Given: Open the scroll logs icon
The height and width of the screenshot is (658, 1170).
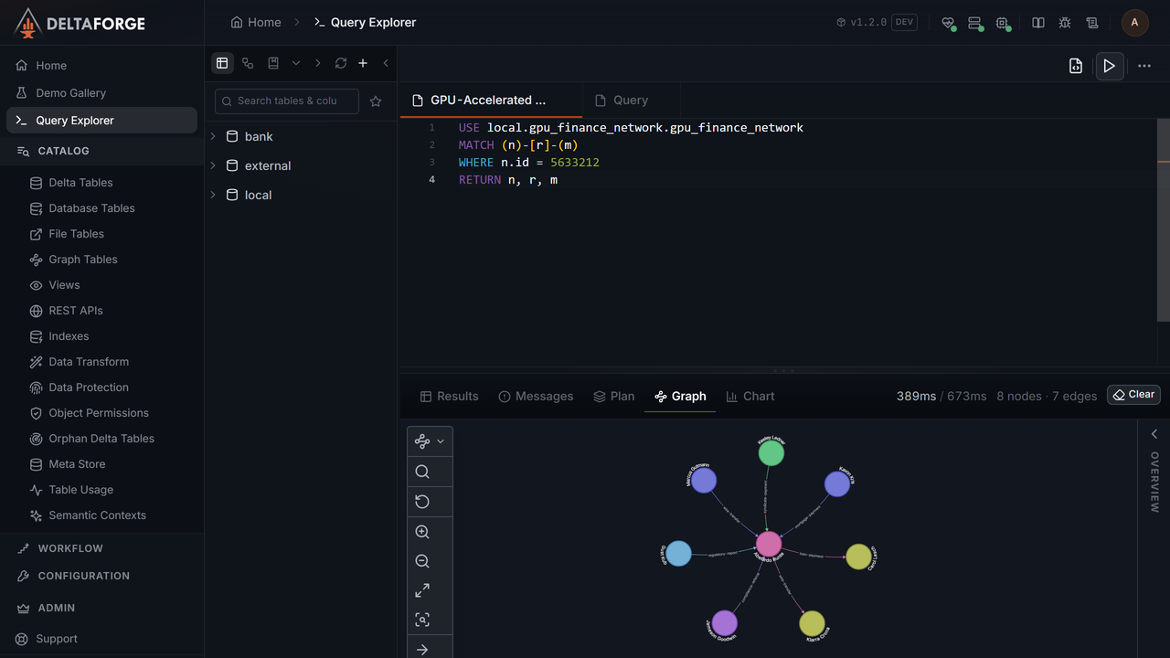Looking at the screenshot, I should tap(1091, 23).
